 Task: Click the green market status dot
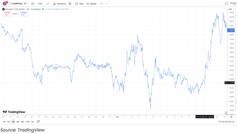[43, 9]
